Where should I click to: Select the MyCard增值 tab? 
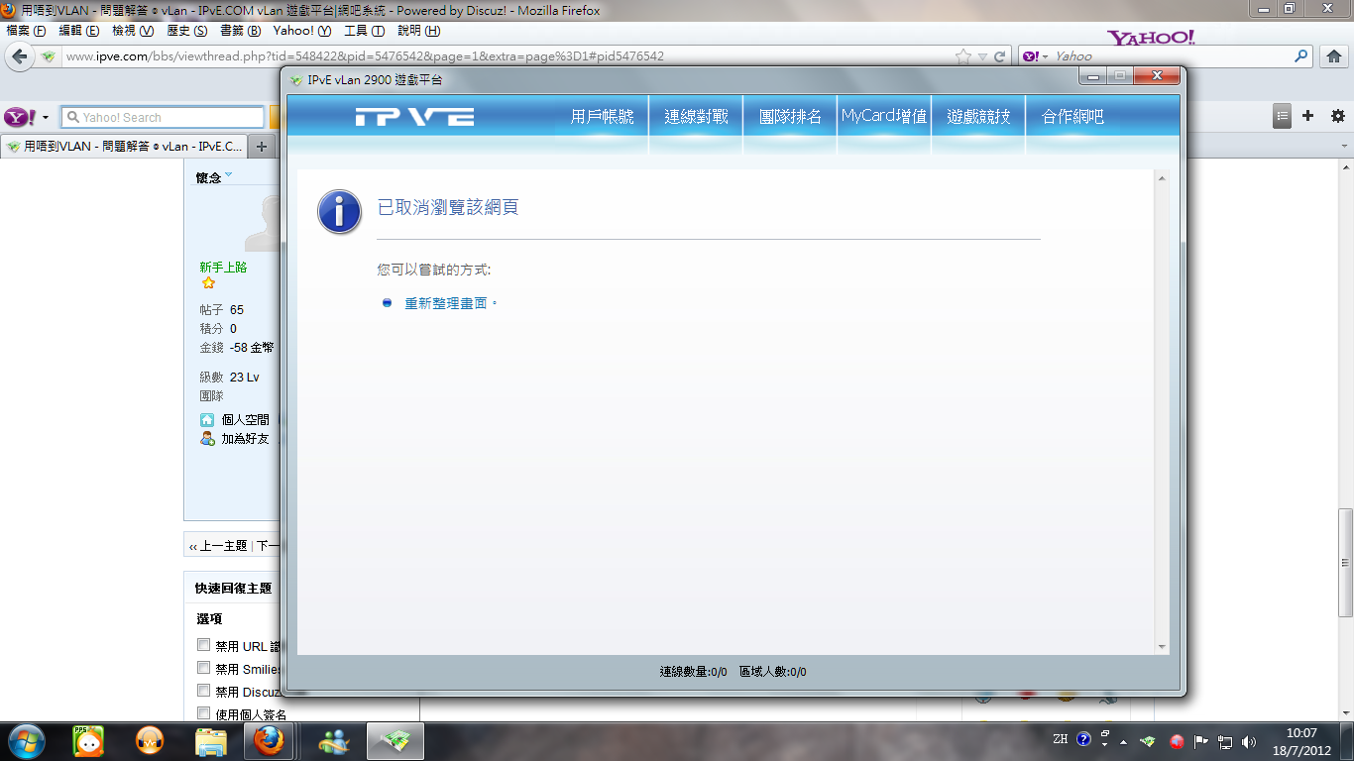tap(884, 117)
